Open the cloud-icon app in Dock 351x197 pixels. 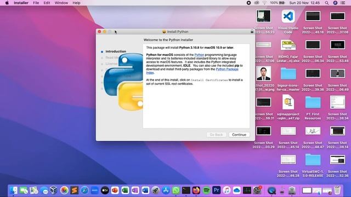click(236, 190)
